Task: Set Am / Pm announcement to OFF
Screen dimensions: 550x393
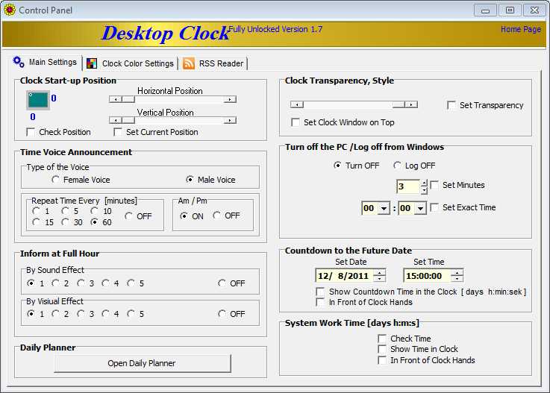Action: pyautogui.click(x=216, y=216)
